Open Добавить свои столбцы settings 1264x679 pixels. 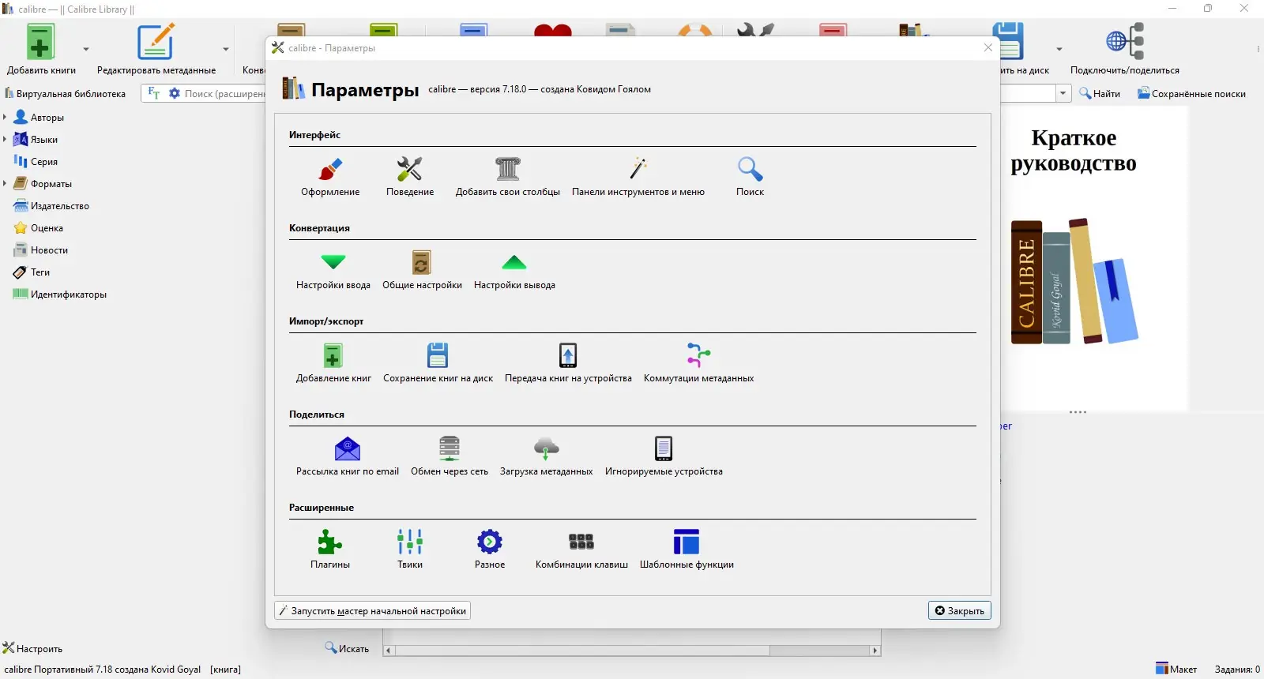pyautogui.click(x=508, y=177)
